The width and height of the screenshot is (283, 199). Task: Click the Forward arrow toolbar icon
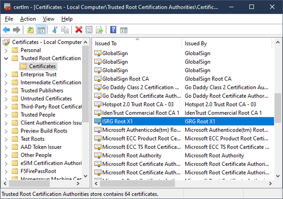coord(17,30)
